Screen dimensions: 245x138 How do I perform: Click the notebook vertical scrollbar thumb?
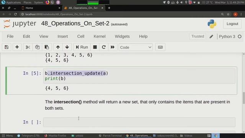coord(243,98)
